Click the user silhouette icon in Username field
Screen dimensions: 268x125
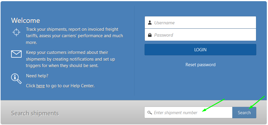[150, 23]
